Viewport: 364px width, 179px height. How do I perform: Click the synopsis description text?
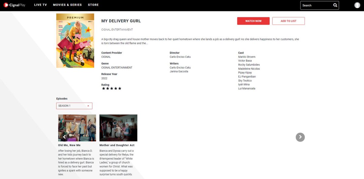pyautogui.click(x=200, y=41)
